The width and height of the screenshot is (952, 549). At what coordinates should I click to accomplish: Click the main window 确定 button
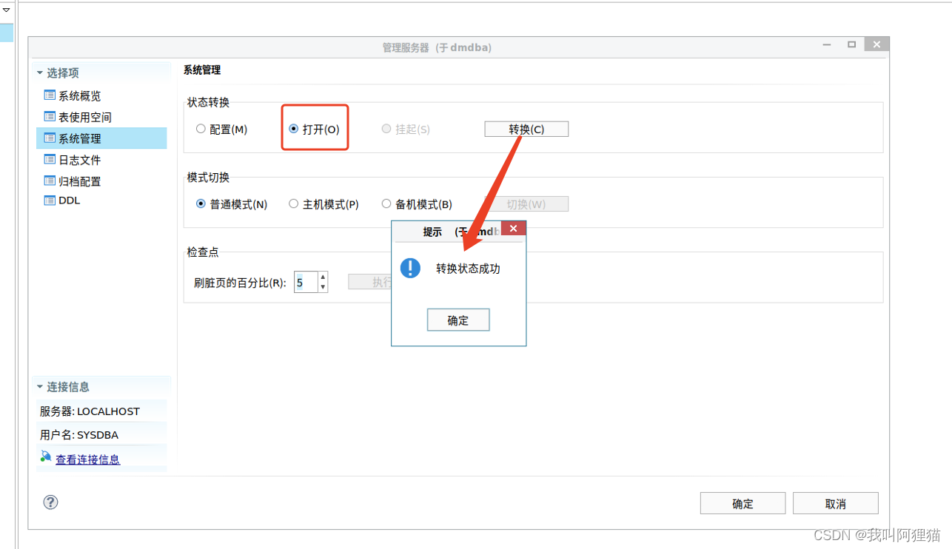pyautogui.click(x=743, y=503)
